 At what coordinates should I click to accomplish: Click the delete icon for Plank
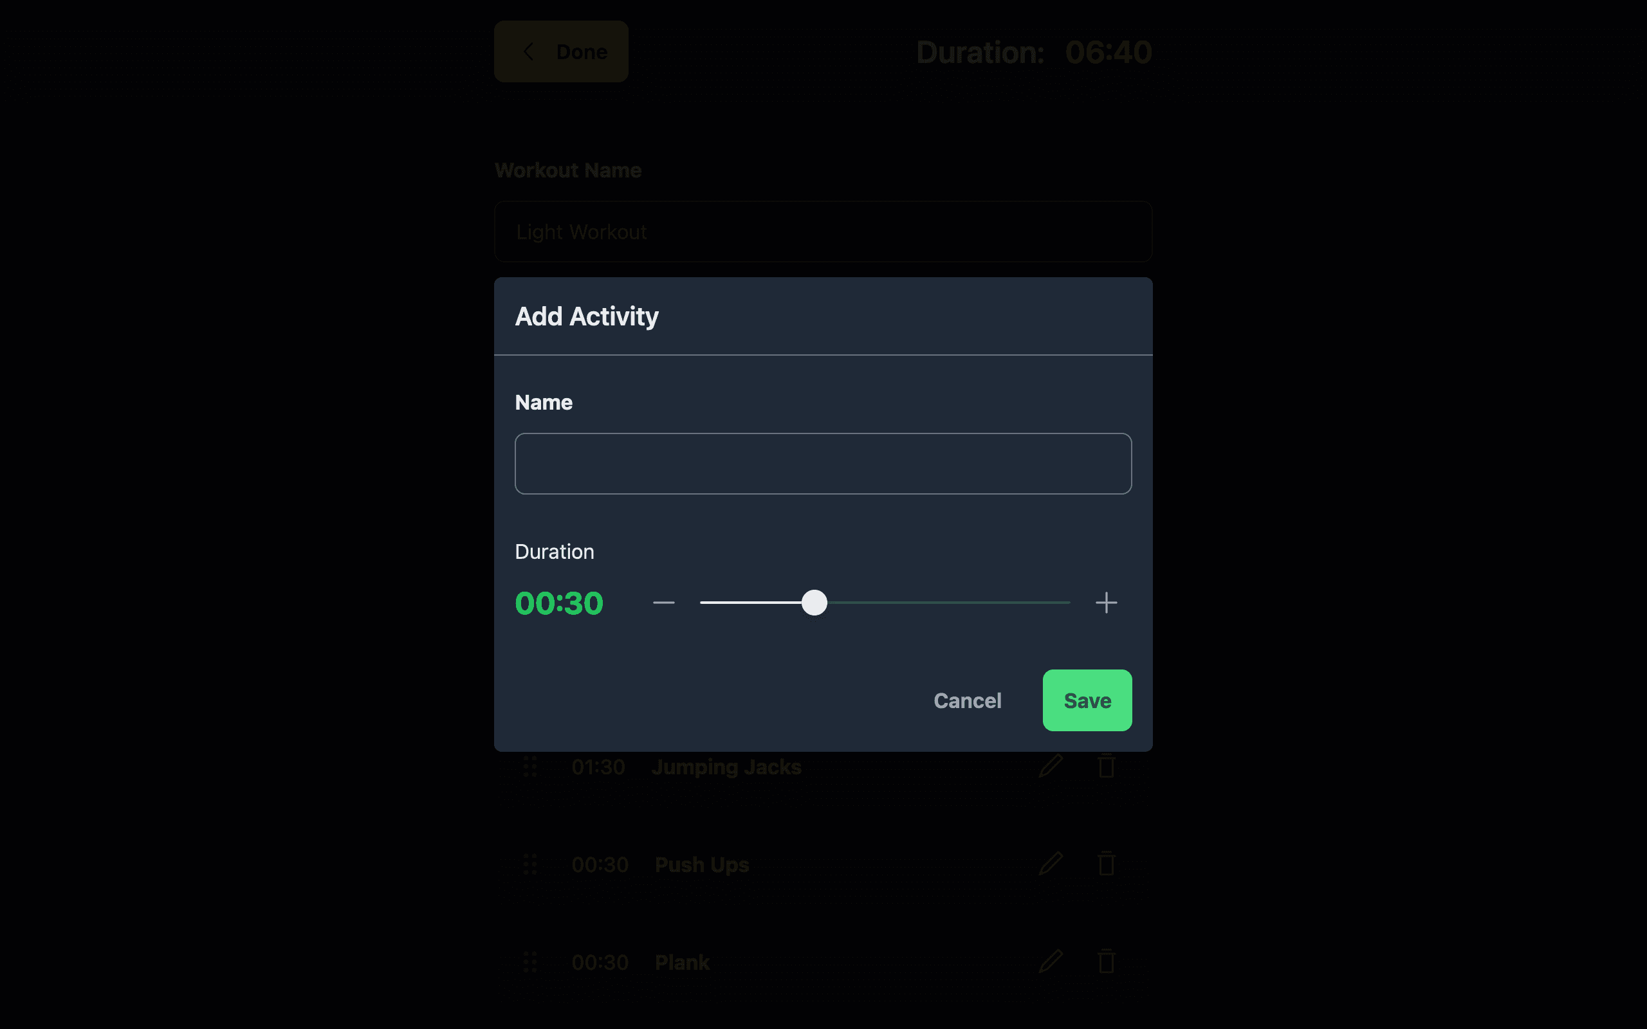(x=1104, y=961)
